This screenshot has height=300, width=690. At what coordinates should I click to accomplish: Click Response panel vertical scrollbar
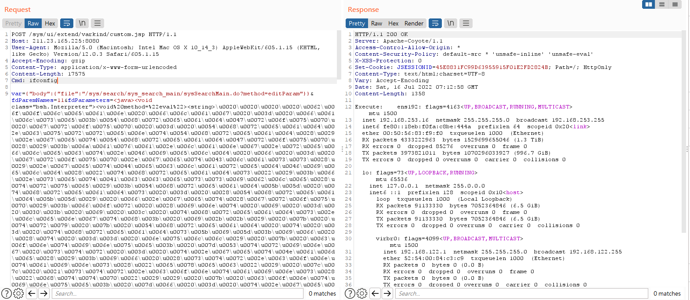coord(684,132)
